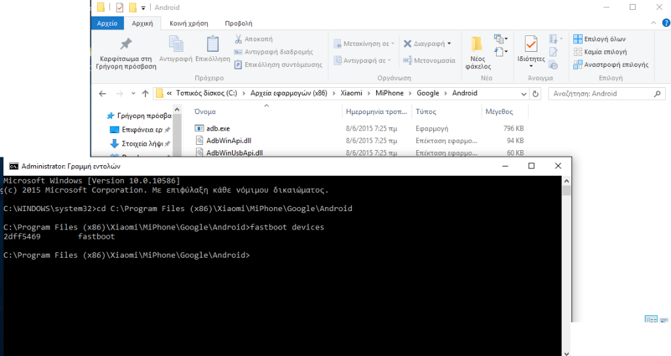
Task: Click the history icon in the Άνοιγμα group
Action: (x=553, y=65)
